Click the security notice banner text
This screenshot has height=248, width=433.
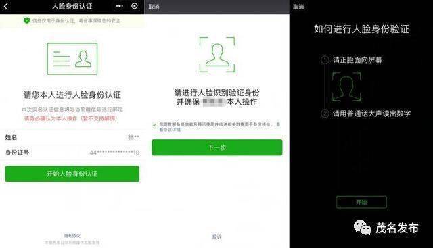point(76,21)
